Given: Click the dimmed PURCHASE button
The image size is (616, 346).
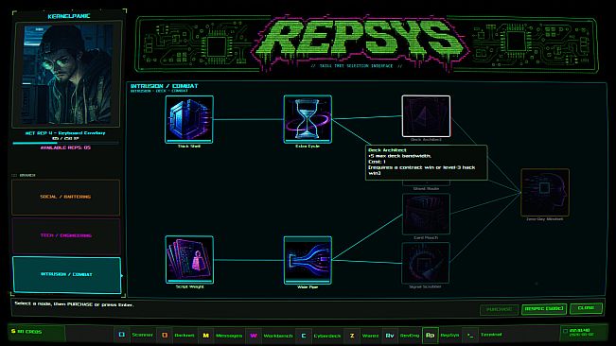Looking at the screenshot, I should (x=499, y=309).
